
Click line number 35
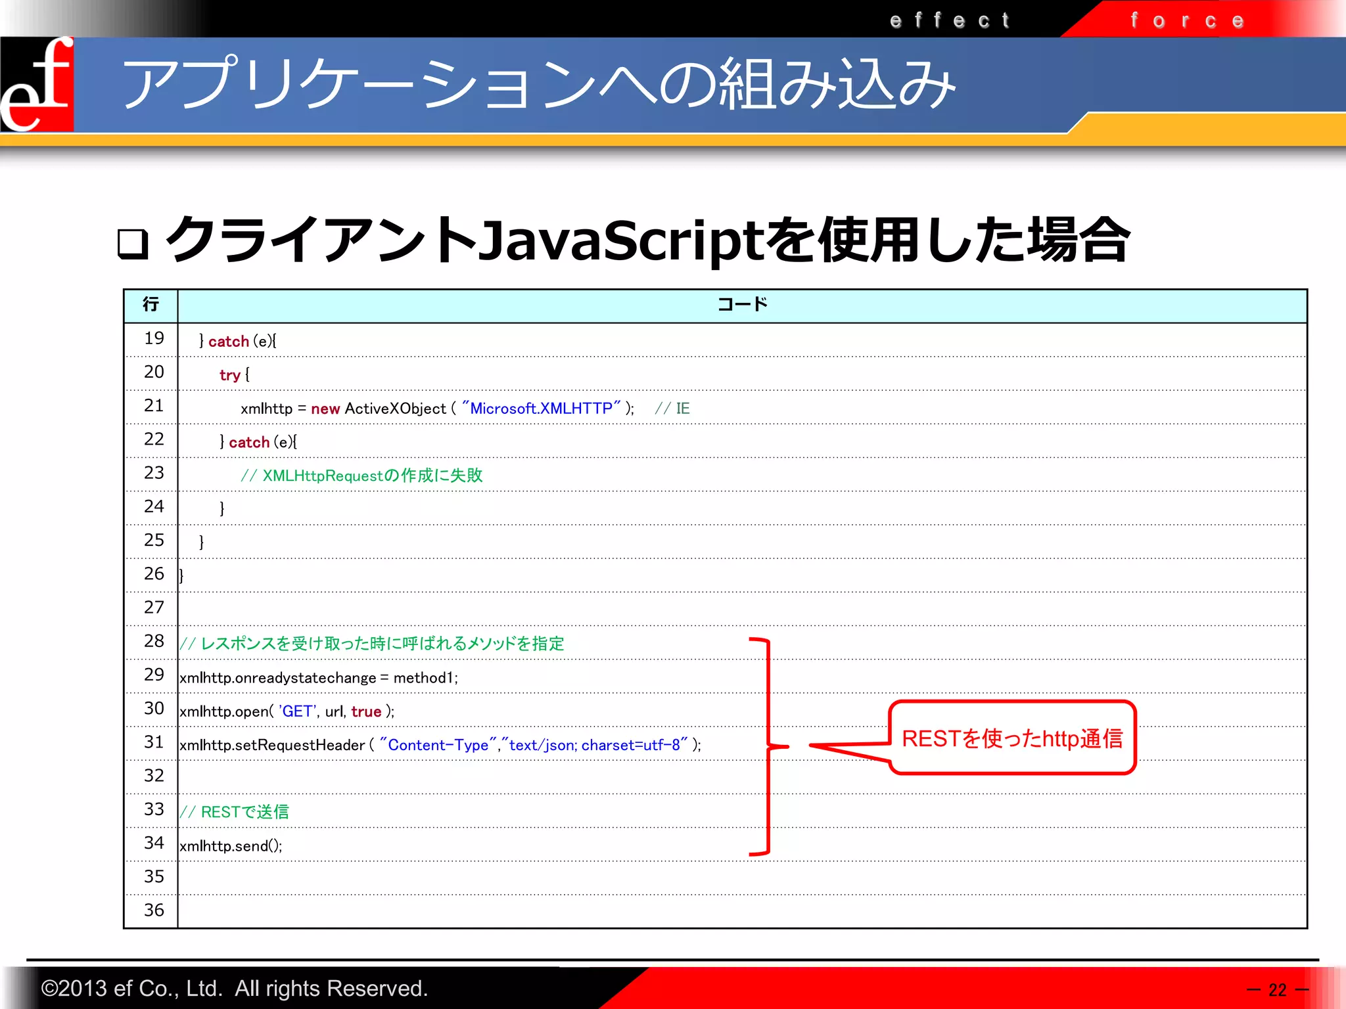tap(154, 876)
